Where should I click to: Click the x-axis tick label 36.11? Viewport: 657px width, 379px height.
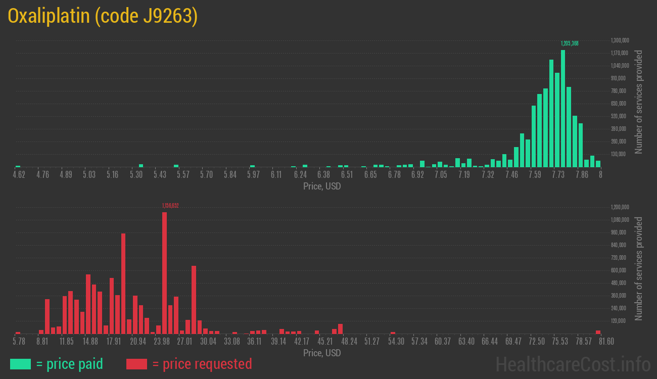point(255,342)
